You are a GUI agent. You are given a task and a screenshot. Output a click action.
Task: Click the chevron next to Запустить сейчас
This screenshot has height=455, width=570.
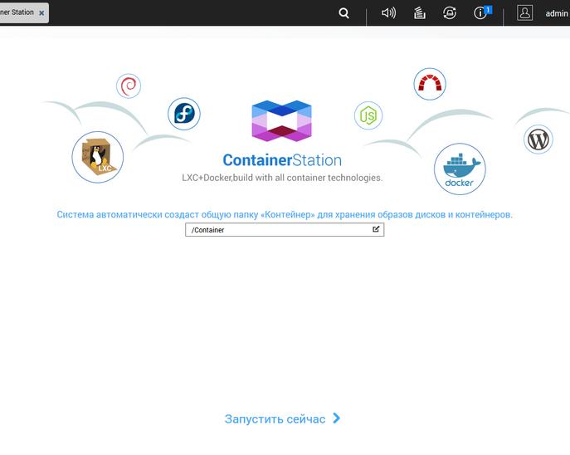[x=337, y=418]
